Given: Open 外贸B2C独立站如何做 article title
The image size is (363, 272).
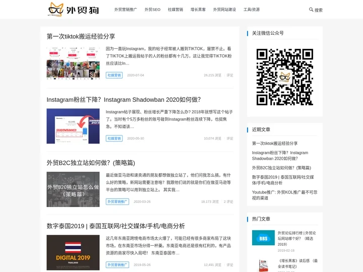Looking at the screenshot, I should coord(91,163).
